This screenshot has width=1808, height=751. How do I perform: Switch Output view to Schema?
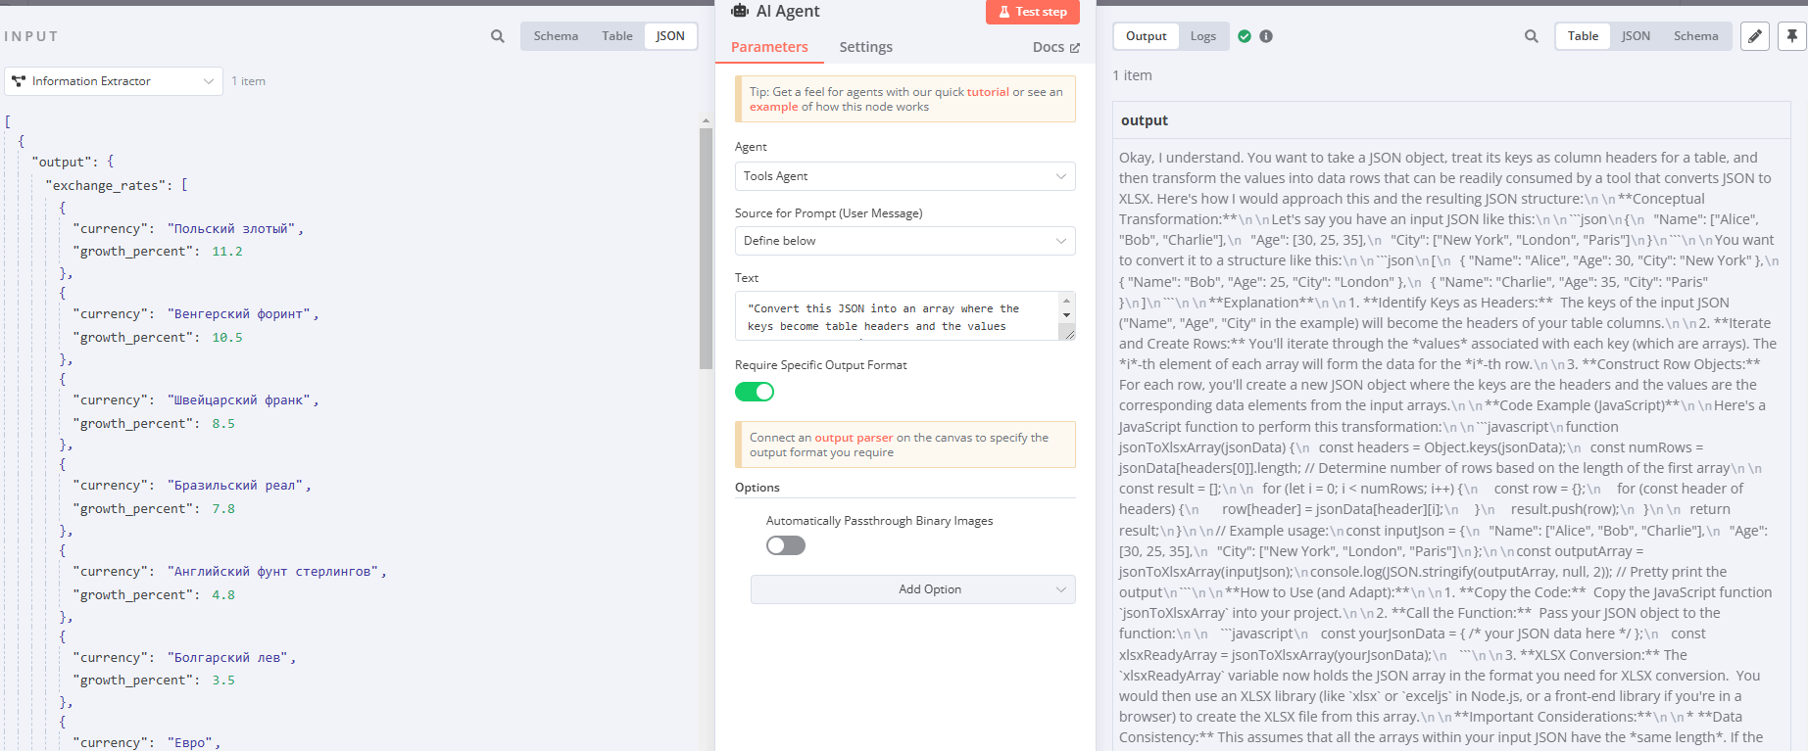click(x=1696, y=36)
